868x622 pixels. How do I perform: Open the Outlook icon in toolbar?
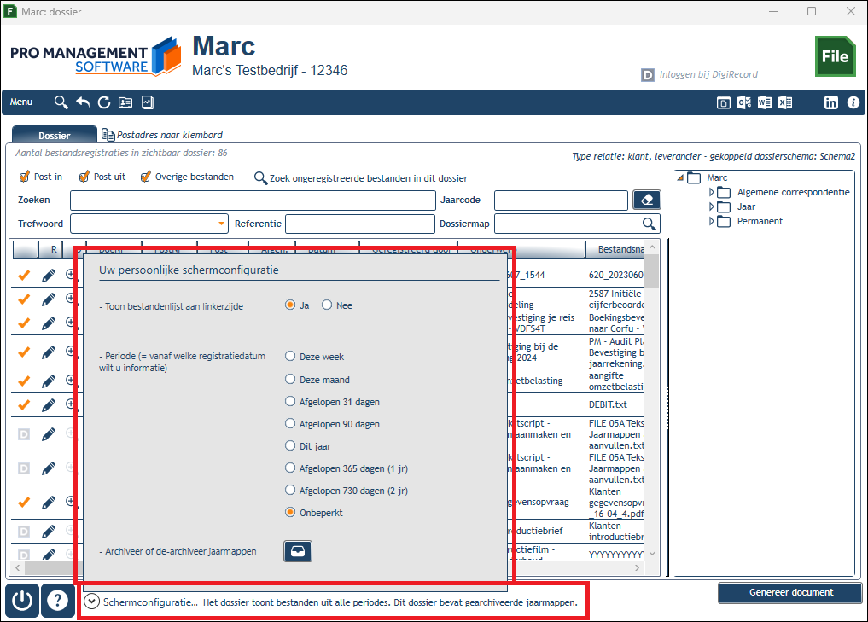click(x=744, y=102)
